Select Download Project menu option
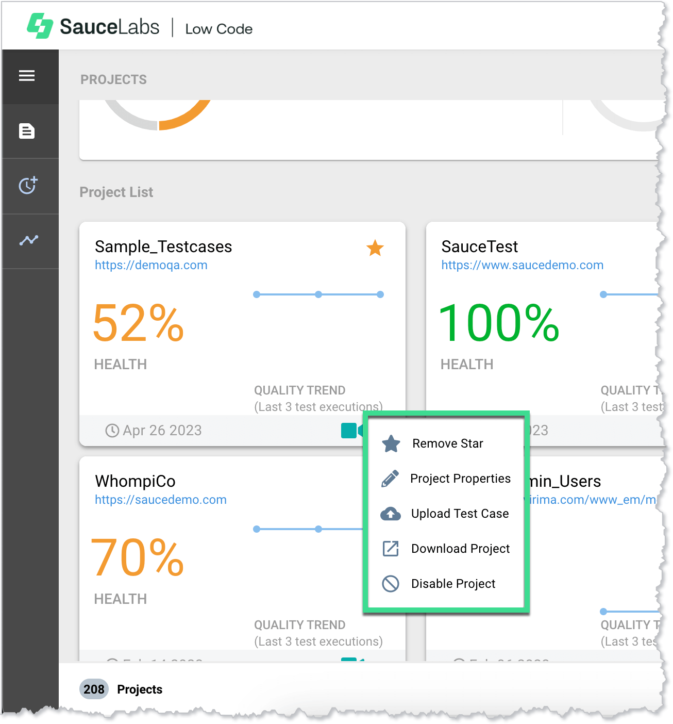This screenshot has width=673, height=724. tap(460, 549)
